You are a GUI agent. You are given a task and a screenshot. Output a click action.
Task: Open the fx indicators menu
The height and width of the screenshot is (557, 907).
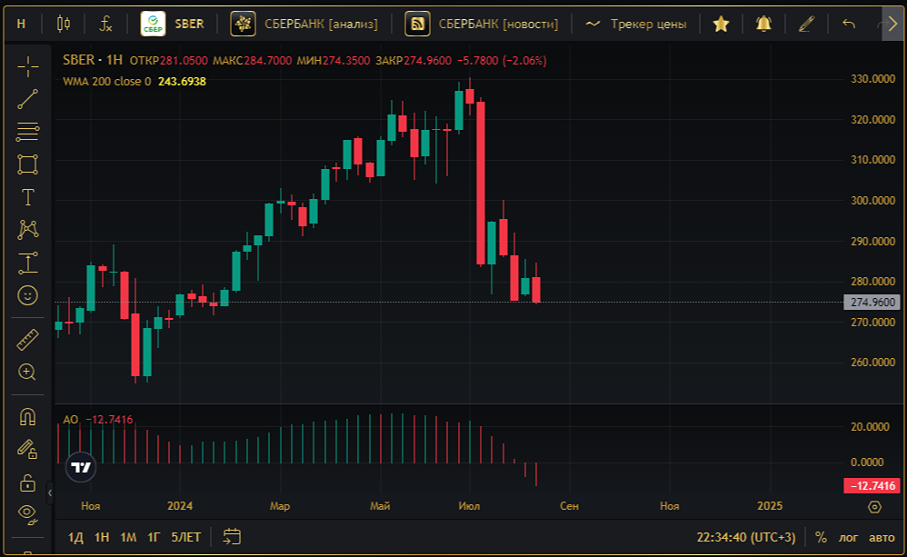(105, 24)
